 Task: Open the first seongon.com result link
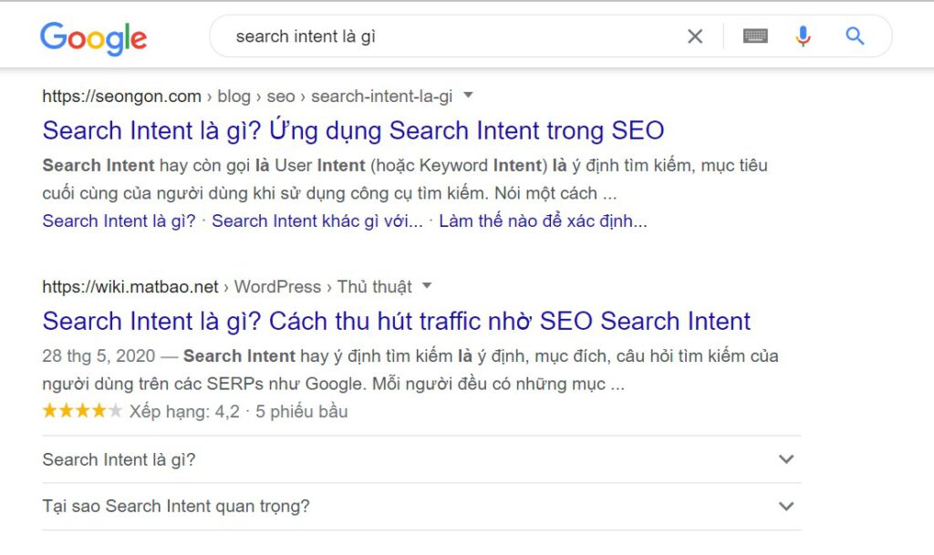coord(353,130)
